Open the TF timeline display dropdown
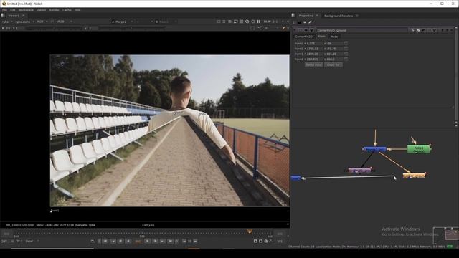The height and width of the screenshot is (258, 459). tap(19, 242)
